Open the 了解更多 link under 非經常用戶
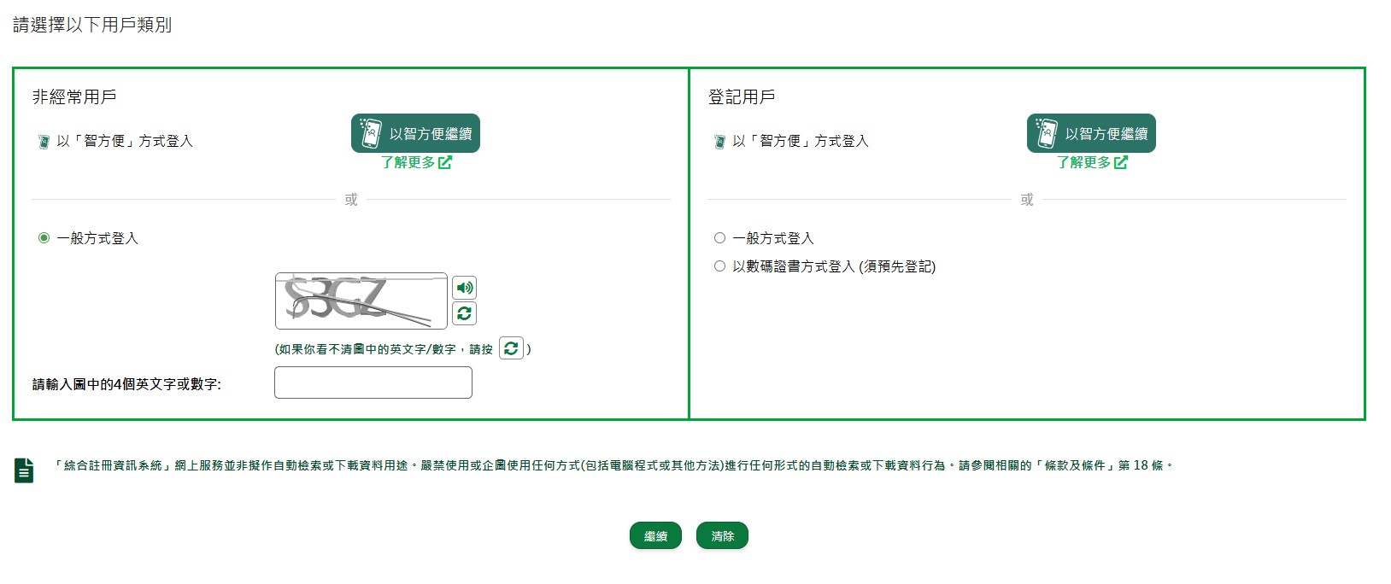This screenshot has width=1391, height=584. (416, 162)
